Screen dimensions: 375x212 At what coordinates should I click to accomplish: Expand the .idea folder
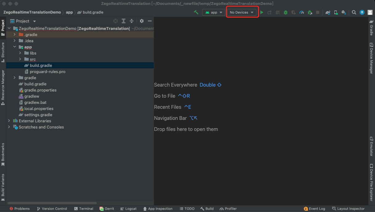(x=14, y=41)
